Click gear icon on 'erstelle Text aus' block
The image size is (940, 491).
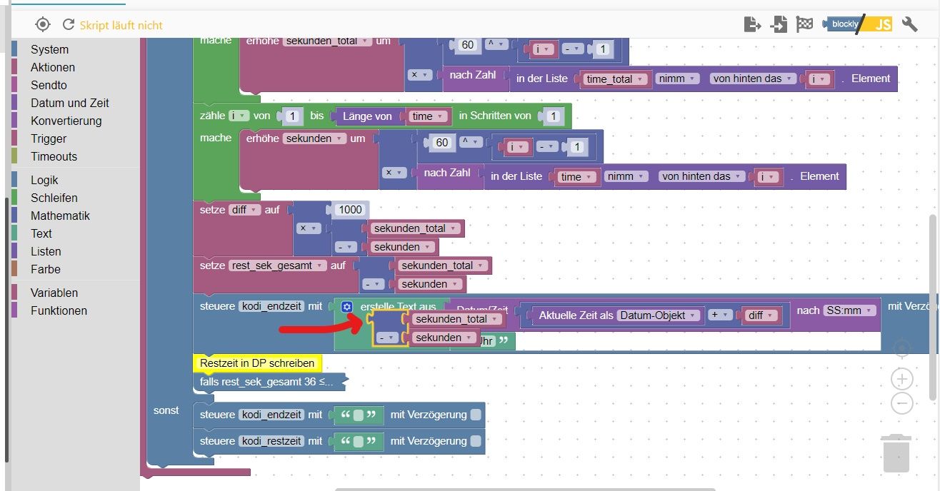[347, 307]
